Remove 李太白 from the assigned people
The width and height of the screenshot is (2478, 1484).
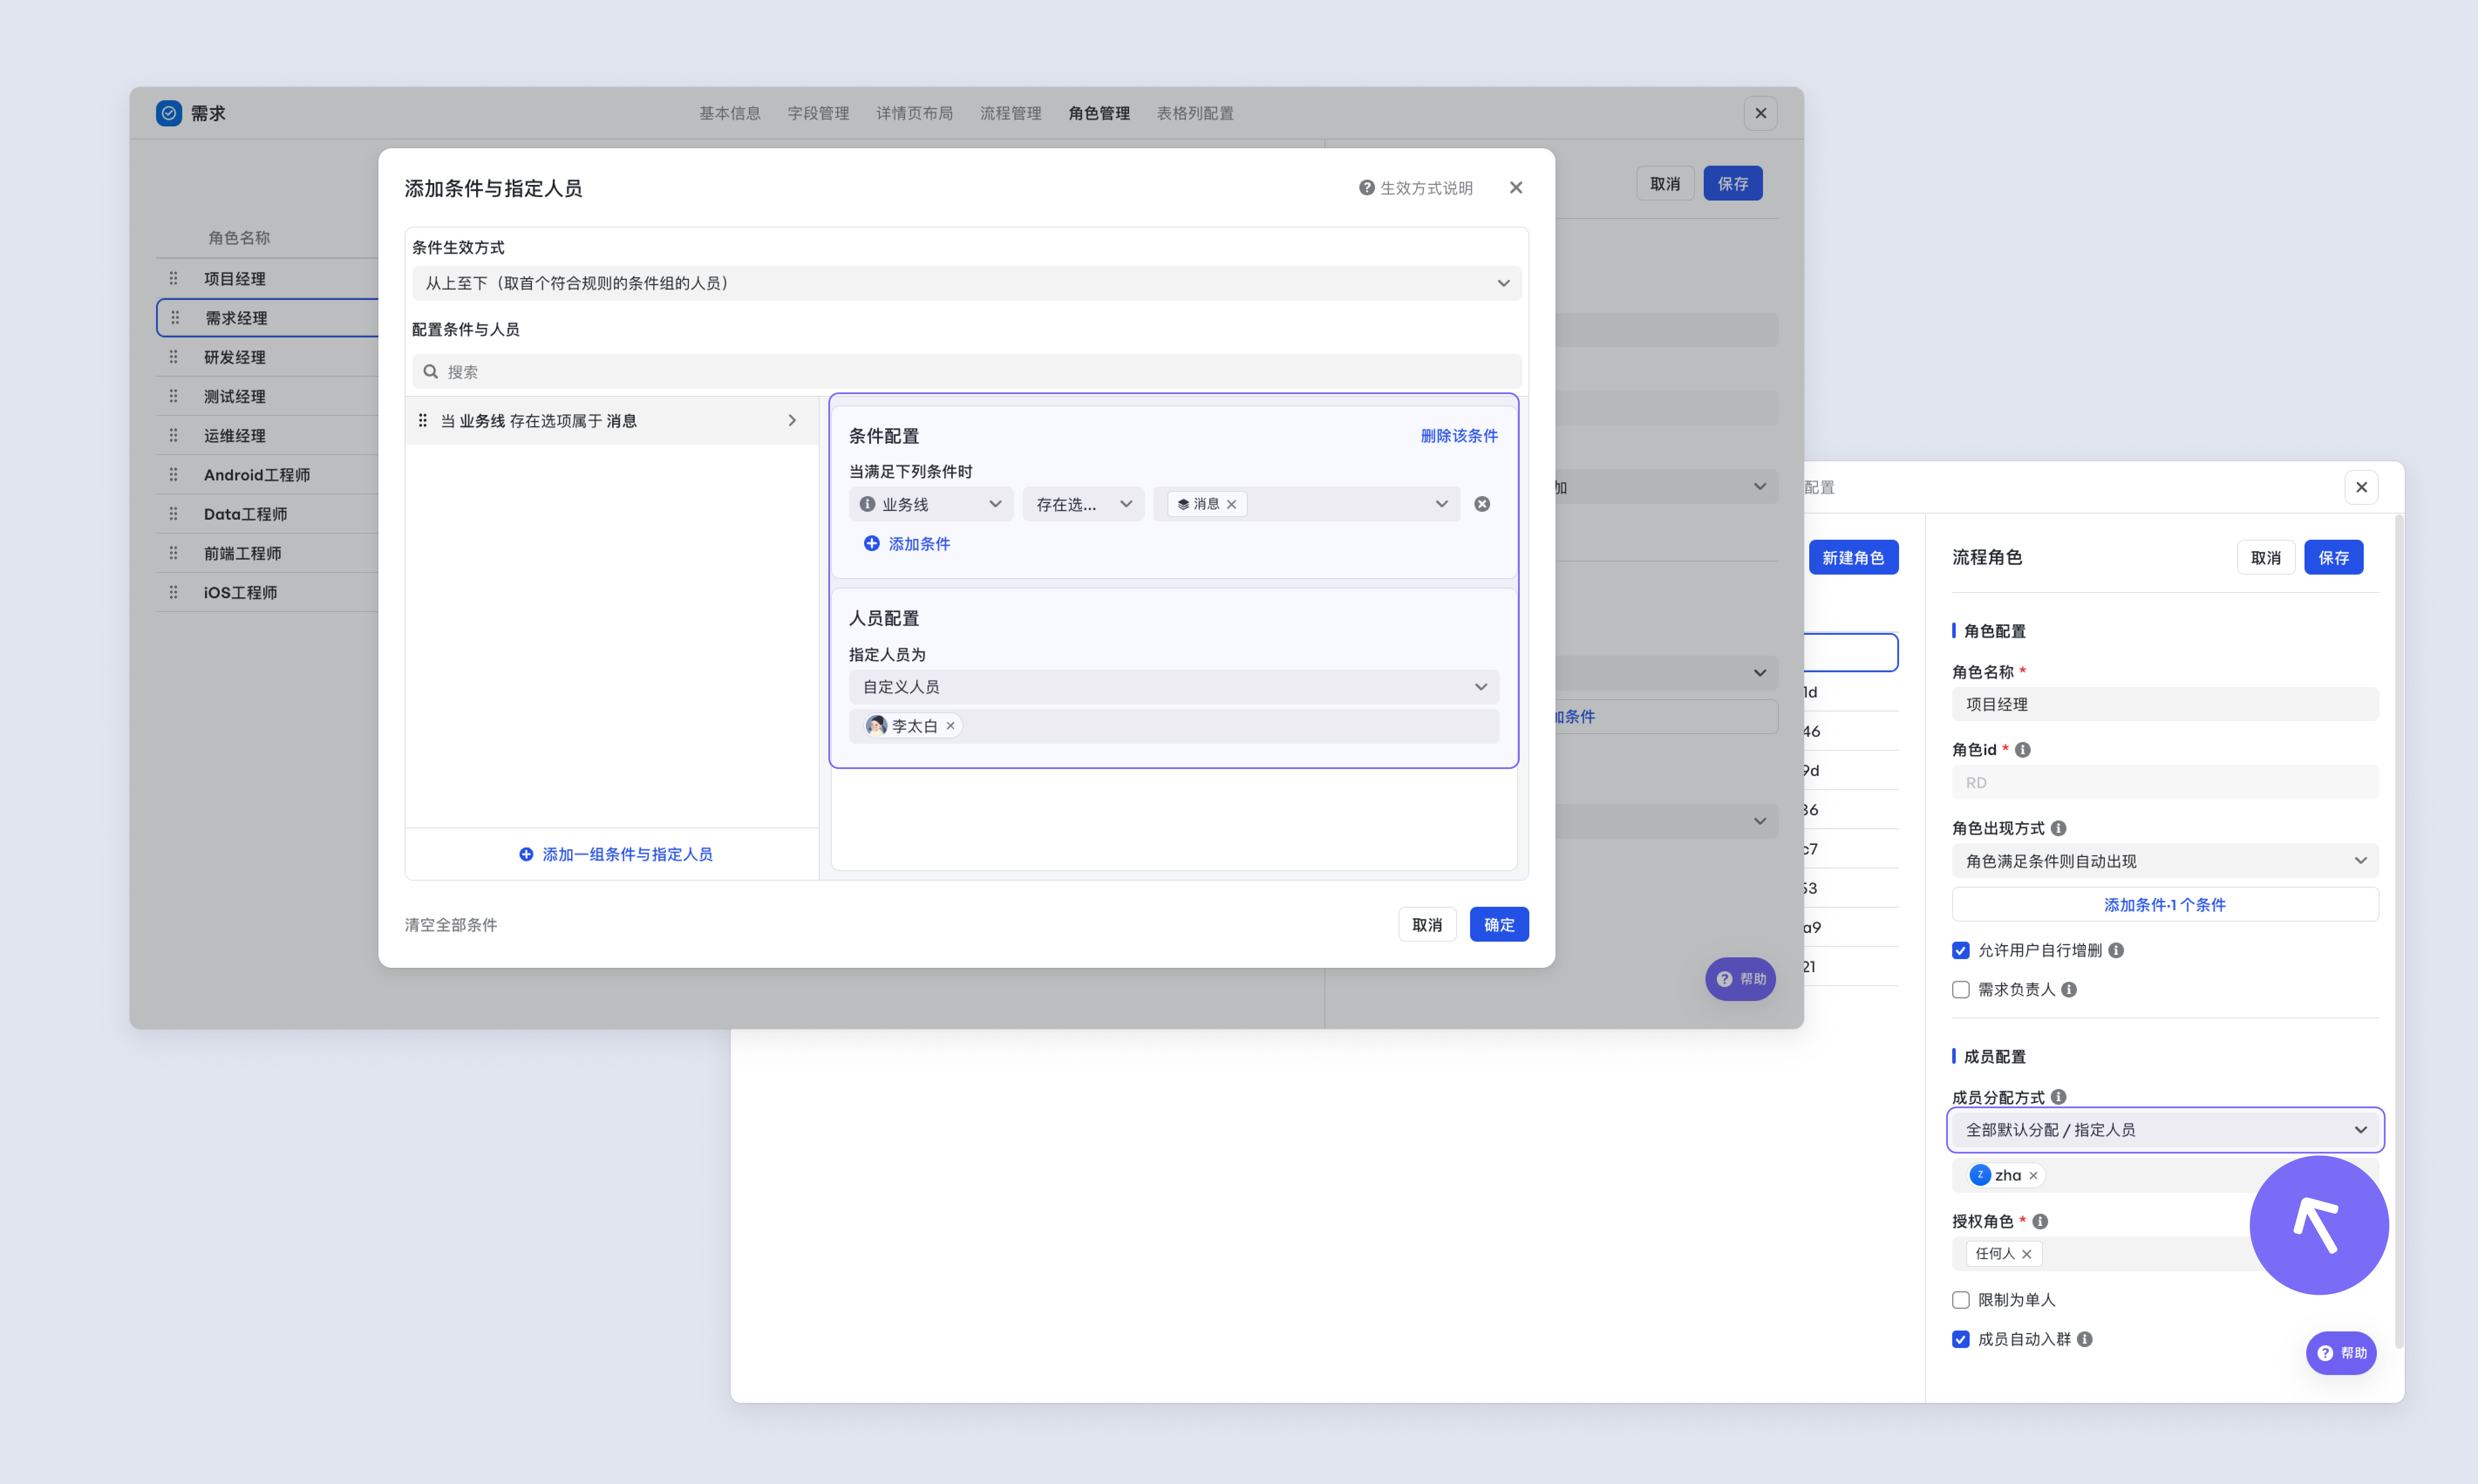(x=950, y=726)
